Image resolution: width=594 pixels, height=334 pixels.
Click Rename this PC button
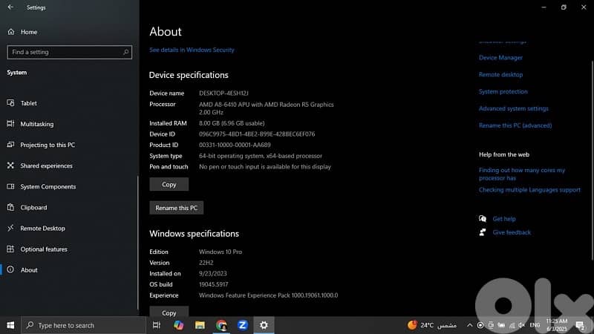[x=176, y=208]
